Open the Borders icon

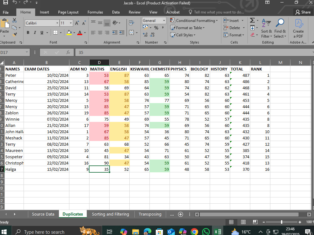[56, 33]
